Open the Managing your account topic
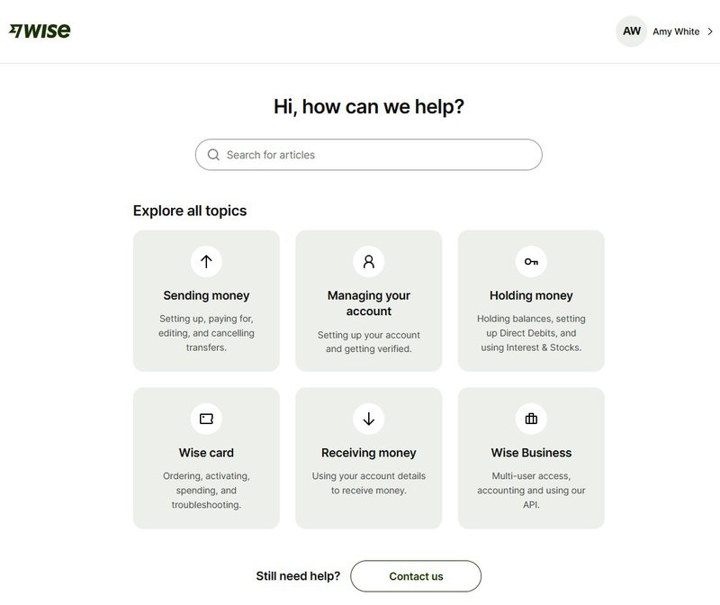Viewport: 720px width, 605px height. tap(369, 302)
